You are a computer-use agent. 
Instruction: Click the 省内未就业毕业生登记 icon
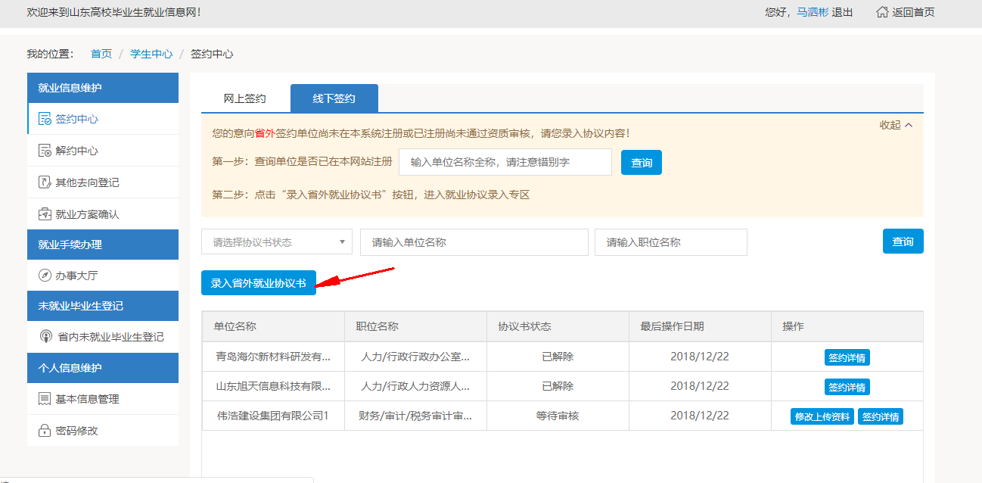click(x=45, y=337)
